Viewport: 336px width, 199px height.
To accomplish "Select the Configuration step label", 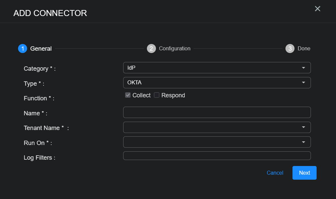I will pos(175,49).
